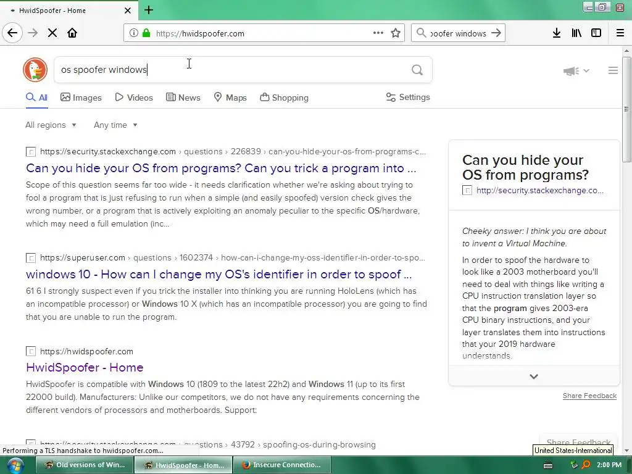This screenshot has height=474, width=632.
Task: Click Share Feedback under answer box
Action: click(x=589, y=396)
